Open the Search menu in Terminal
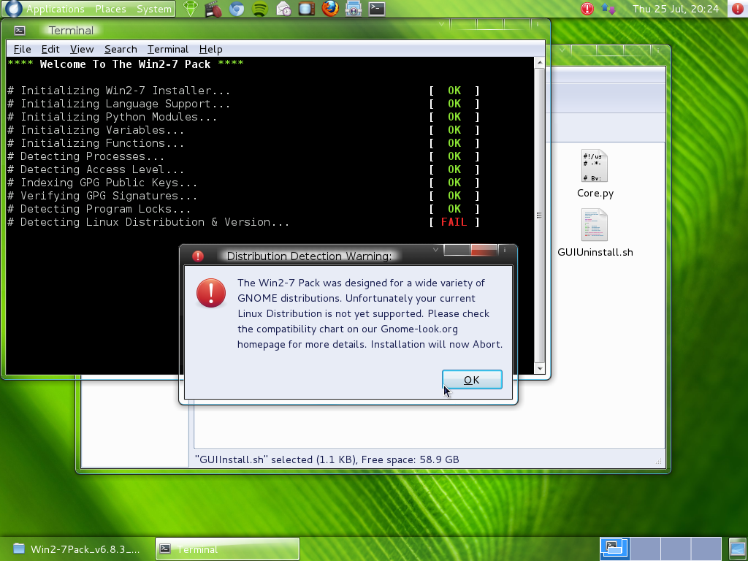 121,49
